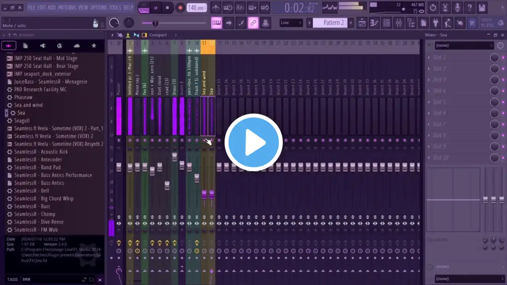Select 'Seagull' preset in browser
Screen dimensions: 507x285
click(22, 120)
